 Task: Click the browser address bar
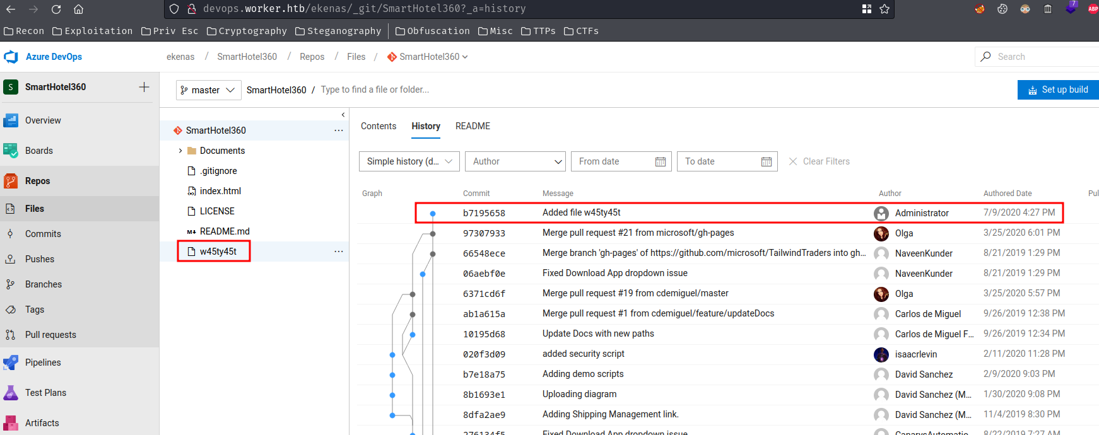click(x=529, y=9)
